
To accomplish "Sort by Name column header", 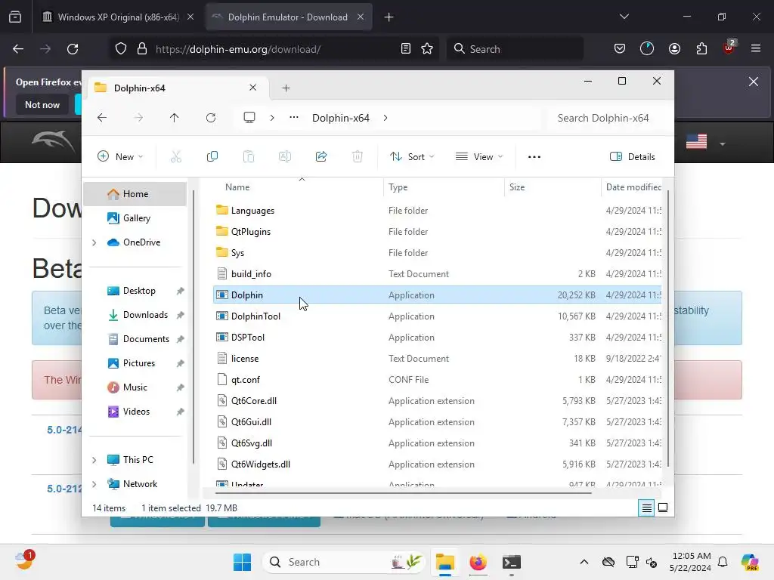I will 237,187.
